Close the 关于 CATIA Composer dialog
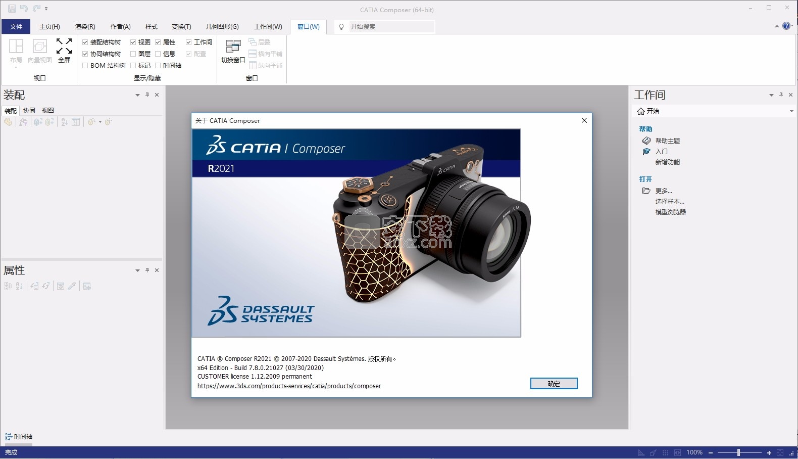Image resolution: width=798 pixels, height=459 pixels. [584, 120]
